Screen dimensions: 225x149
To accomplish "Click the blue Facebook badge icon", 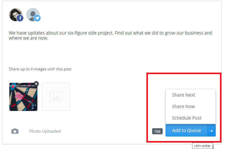I will coord(20,18).
